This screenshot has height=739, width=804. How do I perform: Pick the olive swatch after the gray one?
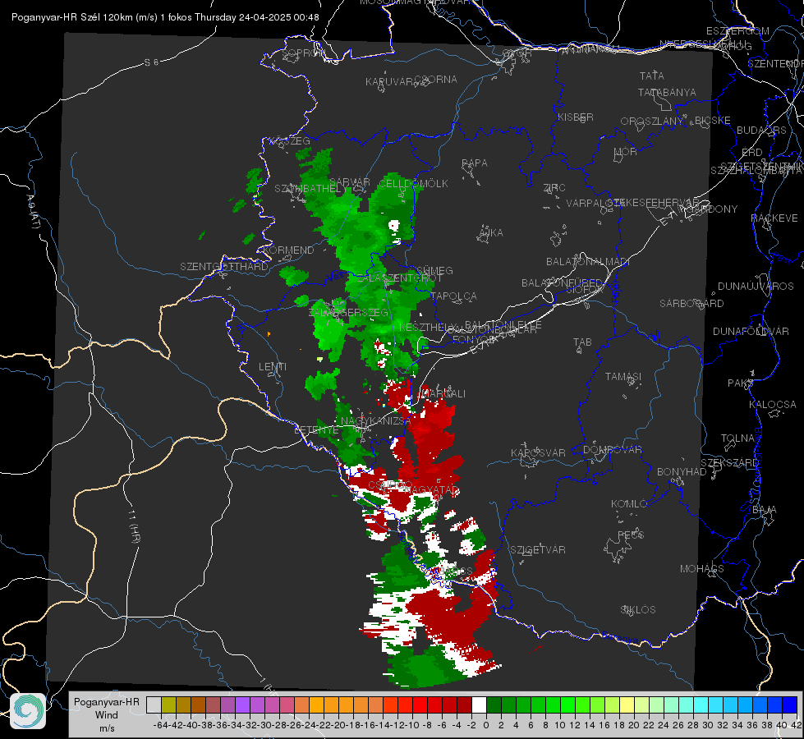(x=168, y=705)
